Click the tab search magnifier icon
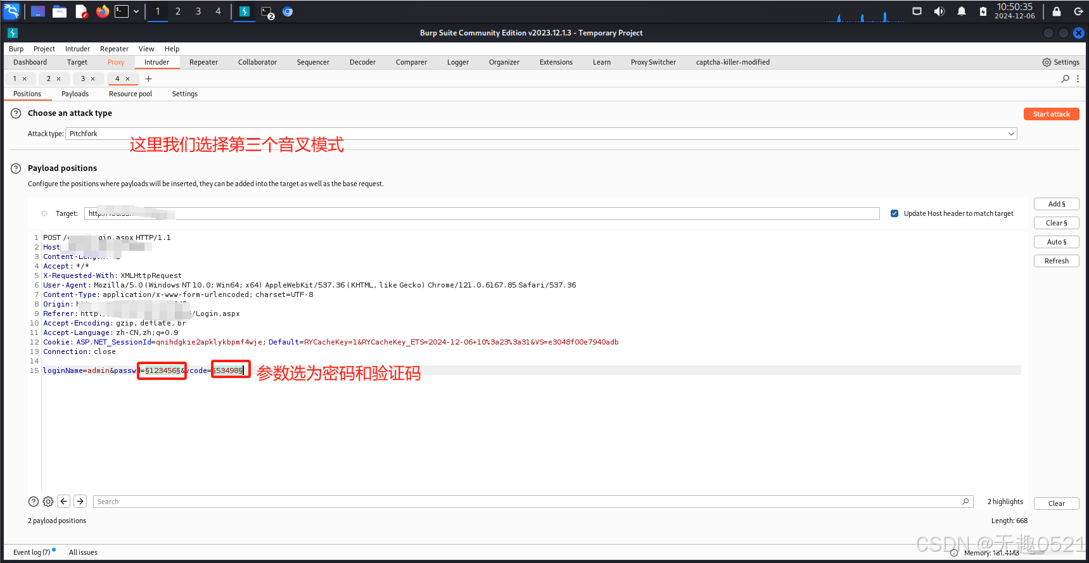Image resolution: width=1089 pixels, height=563 pixels. 1066,79
